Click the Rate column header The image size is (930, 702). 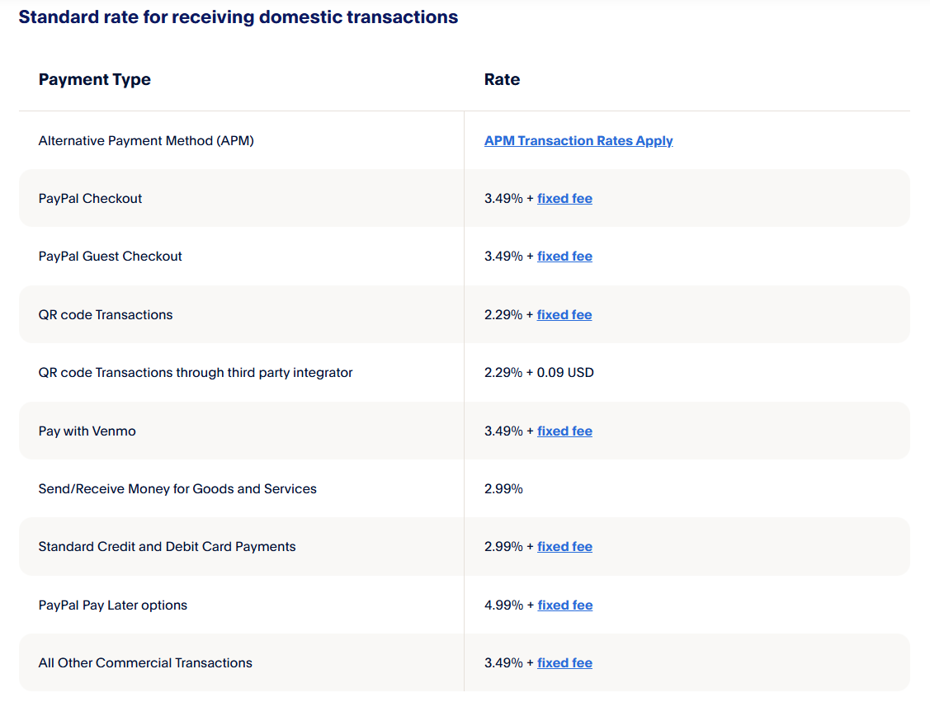502,79
